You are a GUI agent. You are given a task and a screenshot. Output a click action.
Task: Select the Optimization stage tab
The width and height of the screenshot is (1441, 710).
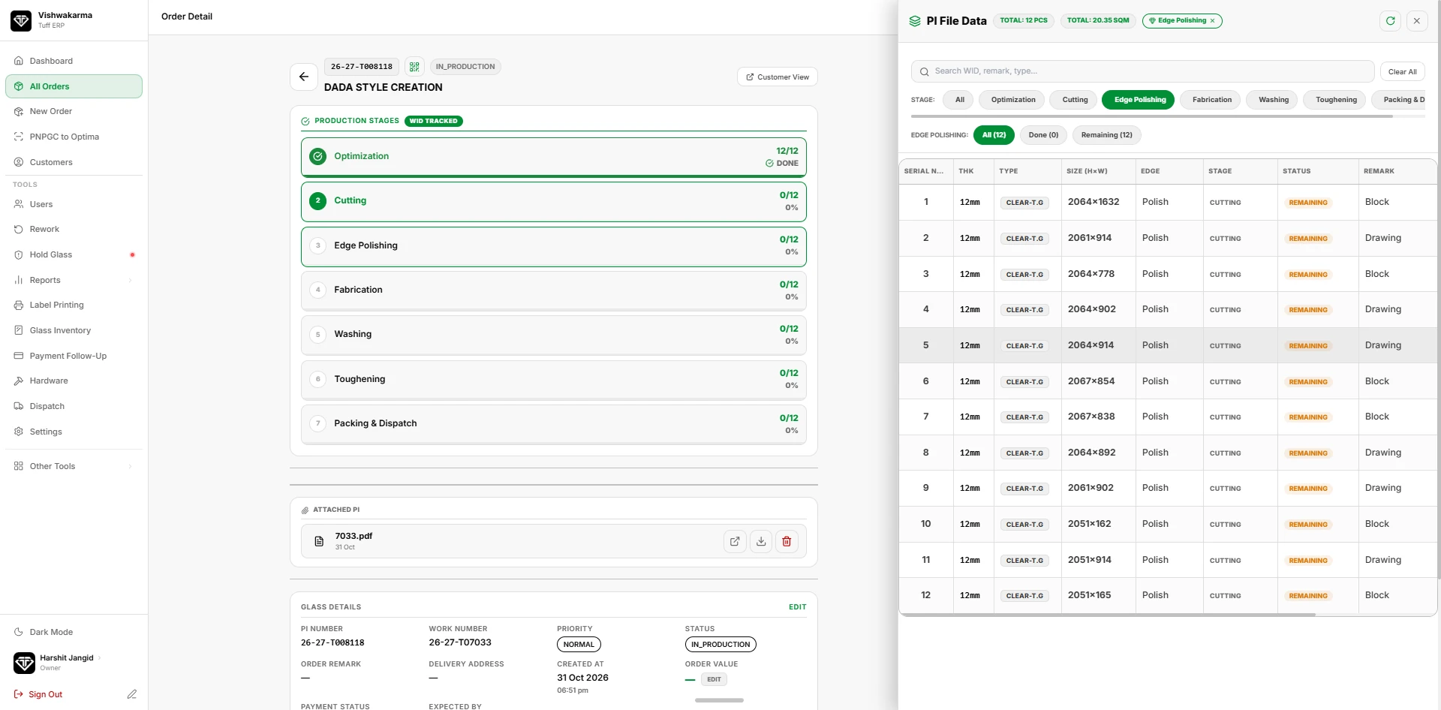click(1012, 100)
